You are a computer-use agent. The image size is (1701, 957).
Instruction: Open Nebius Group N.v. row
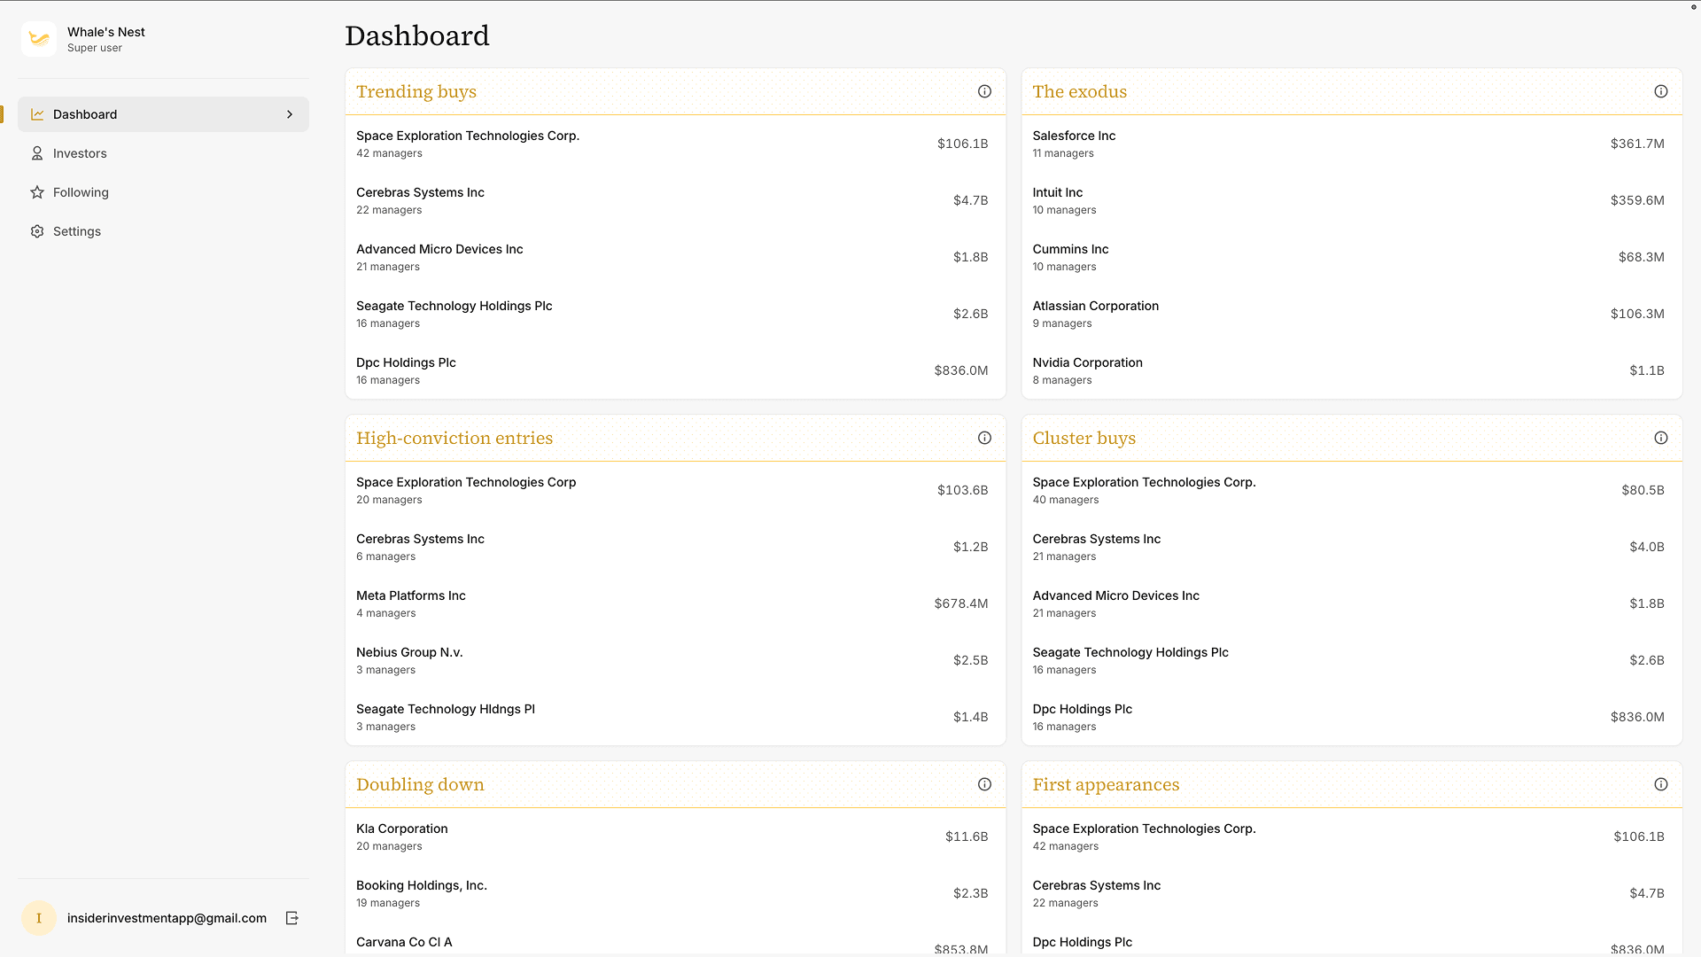click(x=675, y=660)
